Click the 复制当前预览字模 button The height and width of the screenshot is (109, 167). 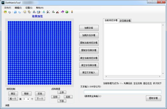89,43
